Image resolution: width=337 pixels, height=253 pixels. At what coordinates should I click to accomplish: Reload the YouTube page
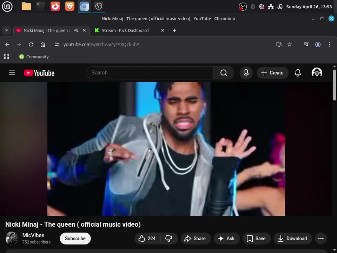point(31,45)
